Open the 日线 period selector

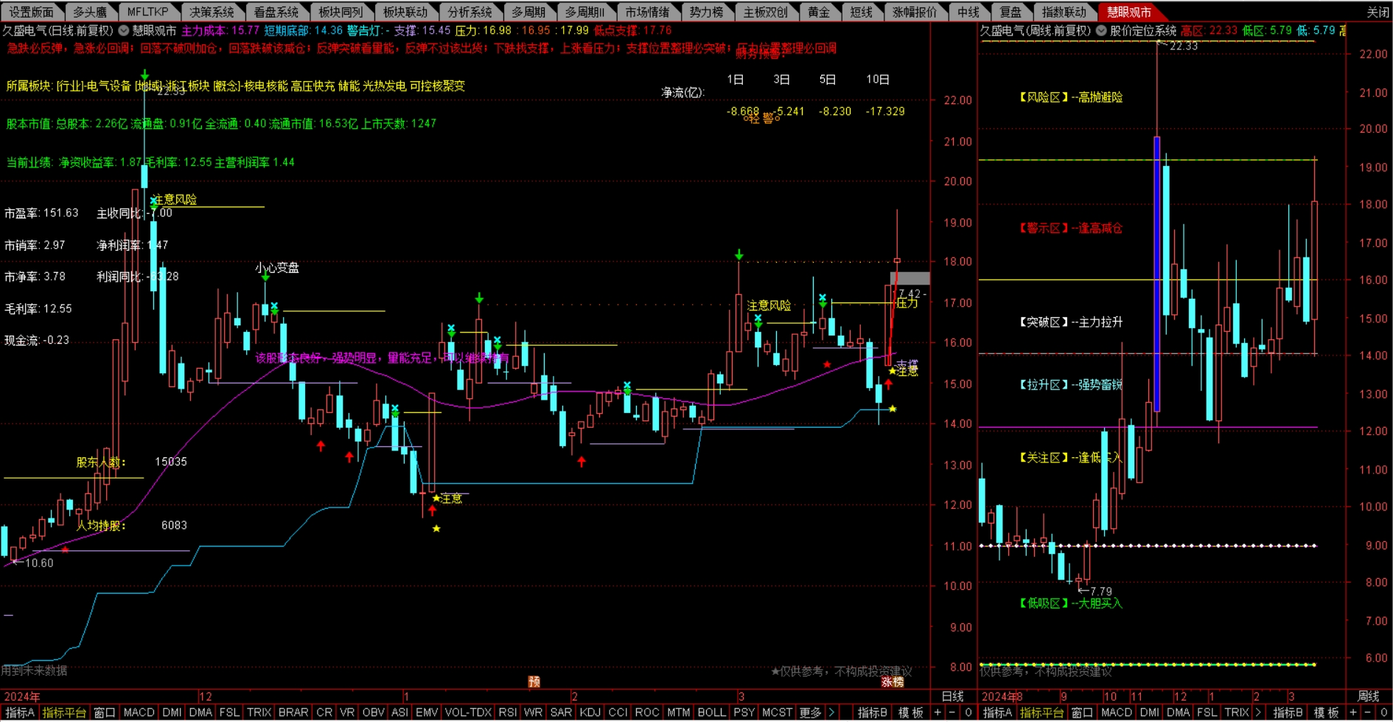tap(952, 696)
